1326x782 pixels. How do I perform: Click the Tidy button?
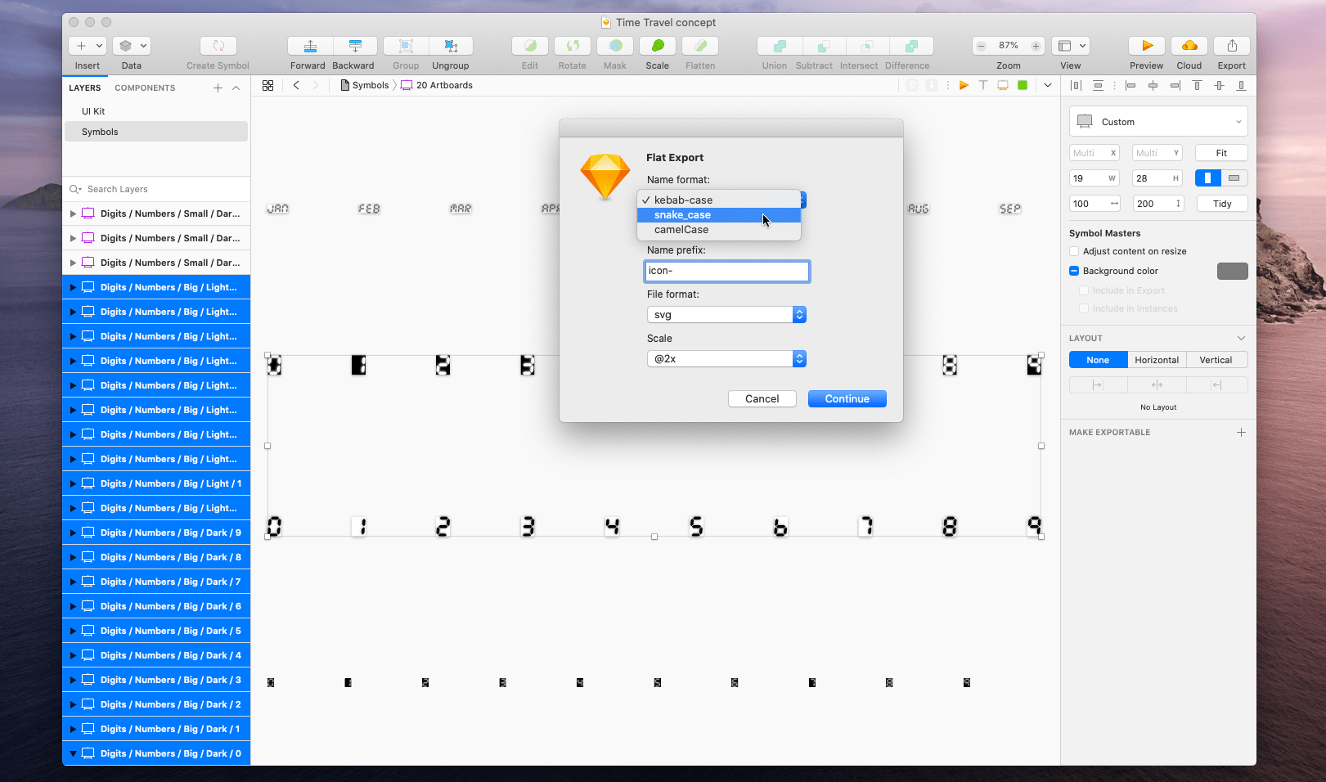point(1221,203)
